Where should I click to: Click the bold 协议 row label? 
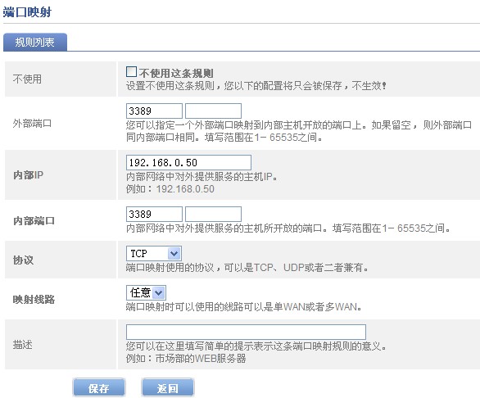pos(23,260)
